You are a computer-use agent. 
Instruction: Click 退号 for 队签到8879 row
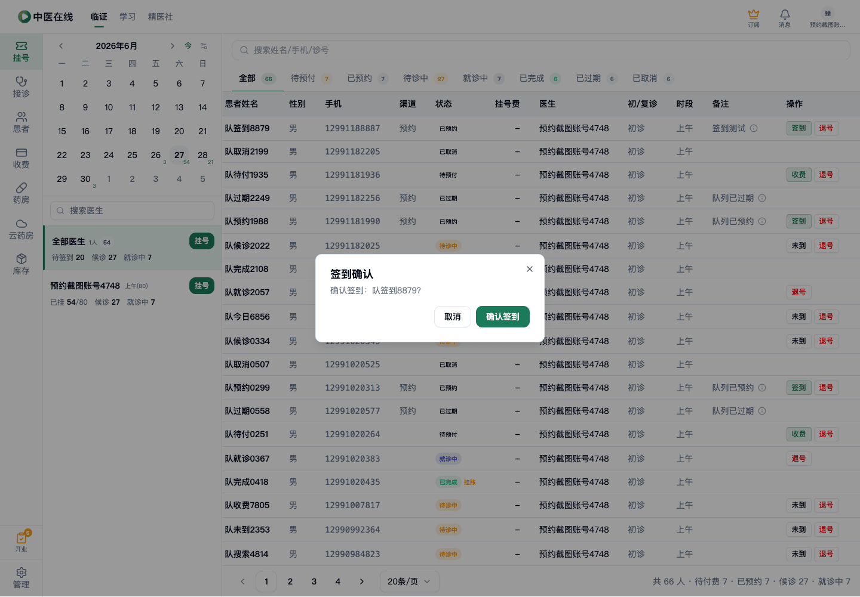pyautogui.click(x=826, y=128)
